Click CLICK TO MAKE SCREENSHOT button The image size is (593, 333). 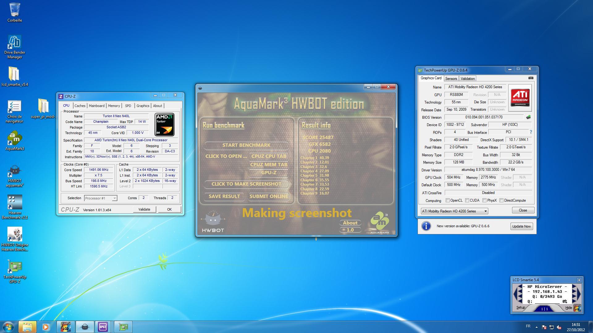click(246, 184)
